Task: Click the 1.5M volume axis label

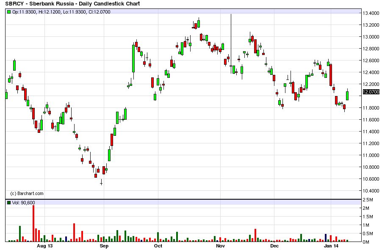Action: (x=368, y=217)
